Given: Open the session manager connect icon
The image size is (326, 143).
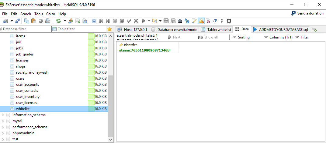Looking at the screenshot, I should [5, 21].
